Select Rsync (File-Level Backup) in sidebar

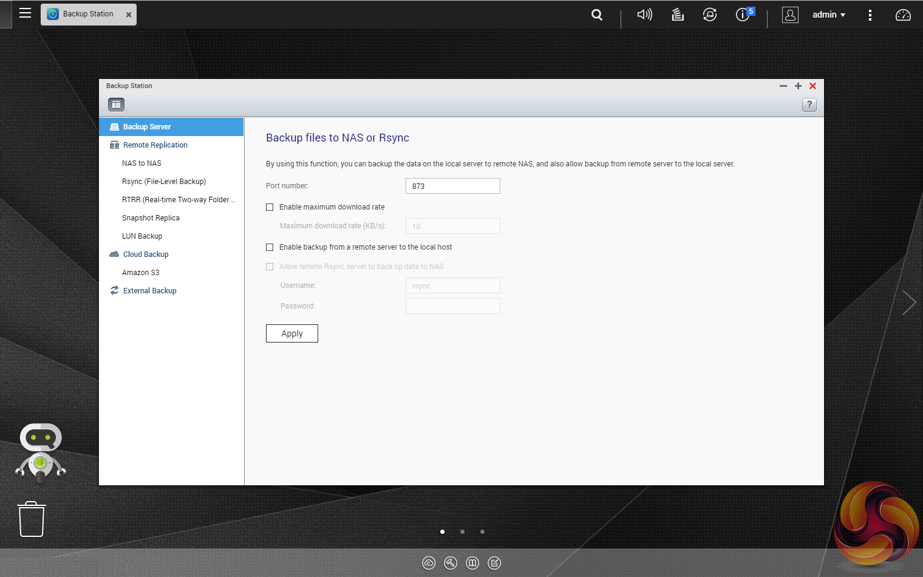[164, 182]
